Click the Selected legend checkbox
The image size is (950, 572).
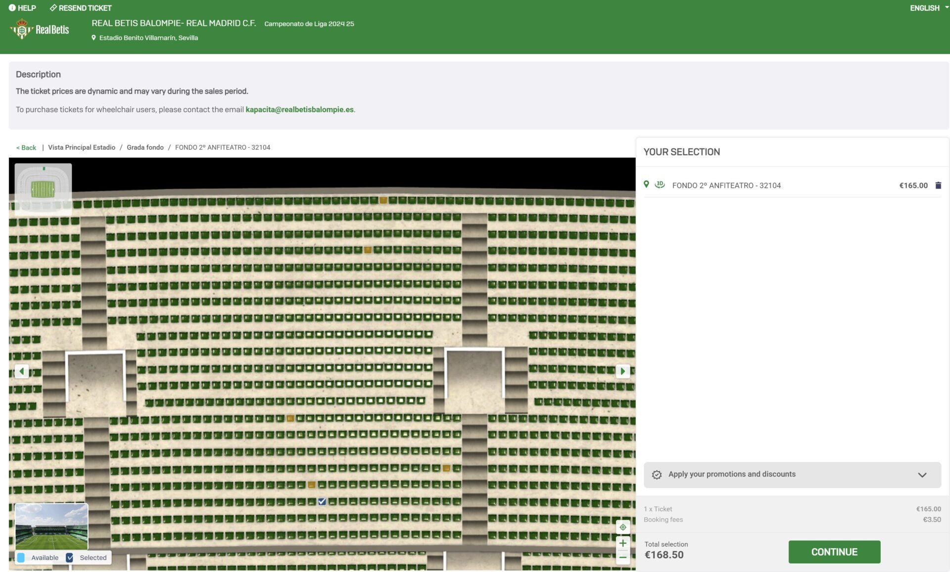tap(70, 558)
